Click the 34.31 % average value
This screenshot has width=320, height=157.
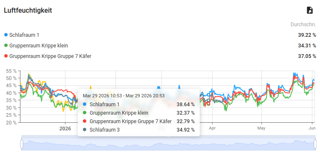[x=307, y=46]
